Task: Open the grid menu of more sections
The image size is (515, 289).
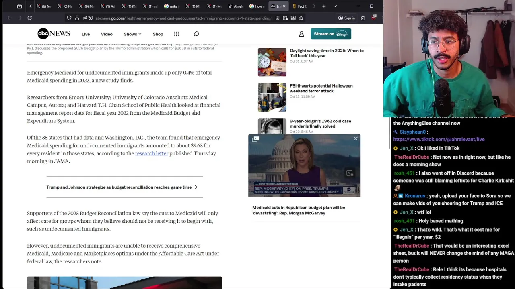Action: pos(176,34)
